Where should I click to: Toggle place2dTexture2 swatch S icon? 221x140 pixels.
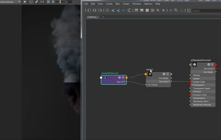[119, 78]
